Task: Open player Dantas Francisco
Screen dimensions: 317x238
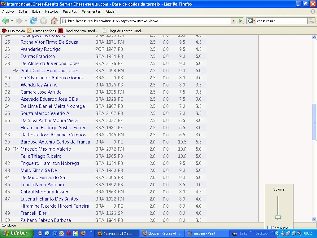Action: click(x=38, y=56)
